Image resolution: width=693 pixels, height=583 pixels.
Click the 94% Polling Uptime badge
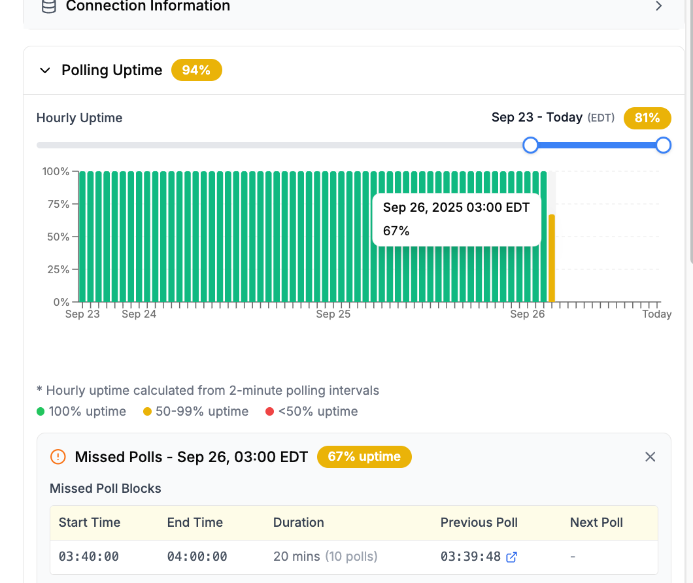click(196, 70)
